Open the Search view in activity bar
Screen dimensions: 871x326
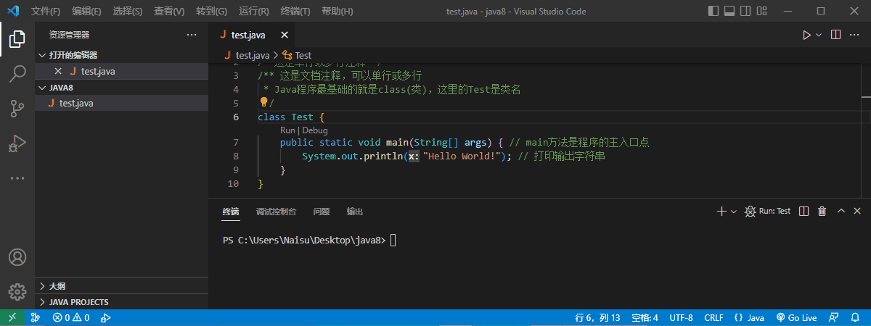pyautogui.click(x=17, y=73)
